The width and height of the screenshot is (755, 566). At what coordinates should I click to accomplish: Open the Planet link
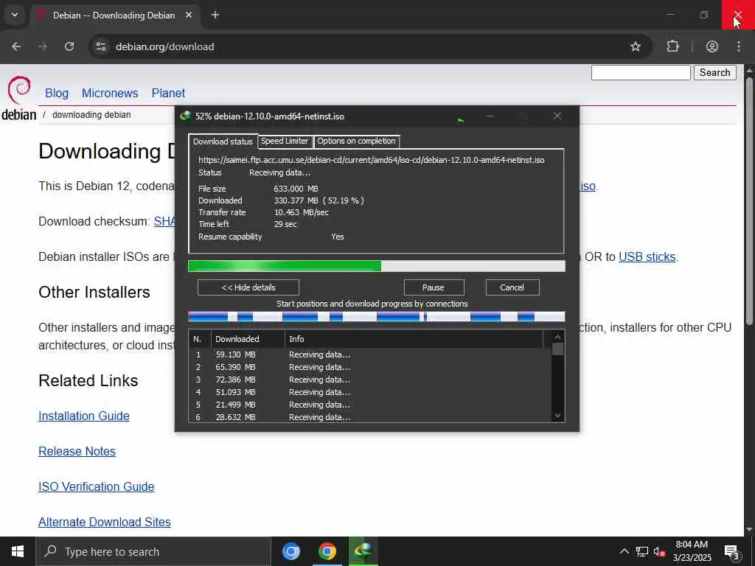tap(168, 93)
